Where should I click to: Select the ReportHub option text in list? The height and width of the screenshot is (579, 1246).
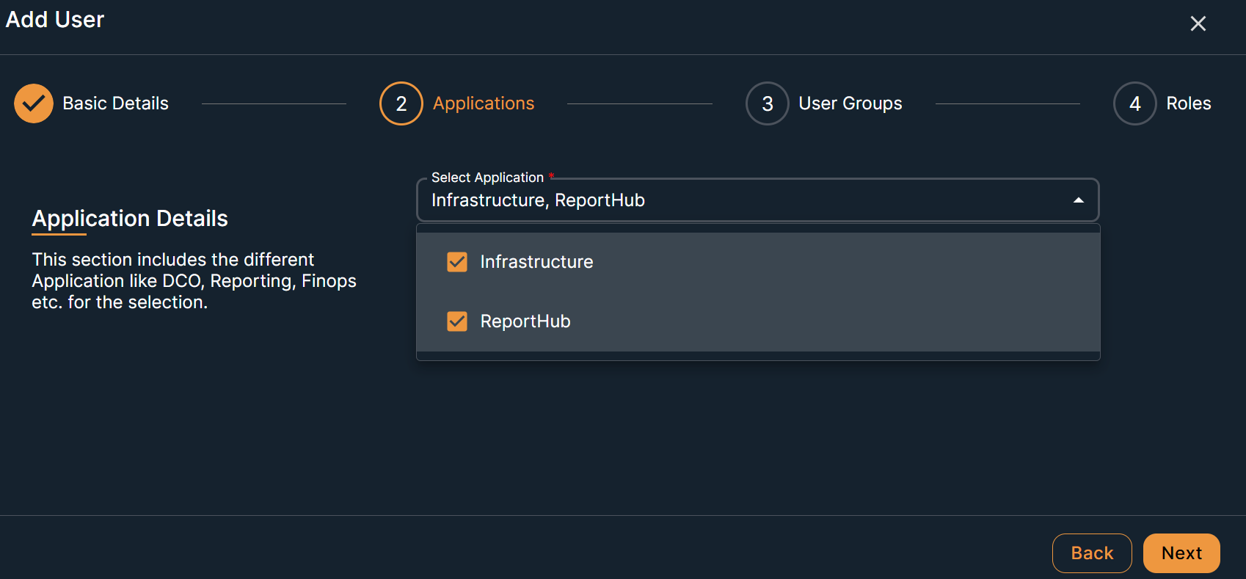coord(525,321)
